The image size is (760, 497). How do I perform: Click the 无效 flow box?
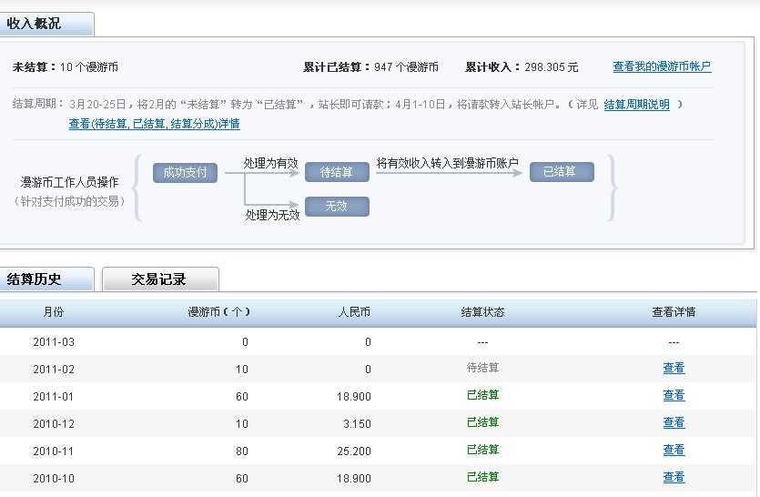337,207
